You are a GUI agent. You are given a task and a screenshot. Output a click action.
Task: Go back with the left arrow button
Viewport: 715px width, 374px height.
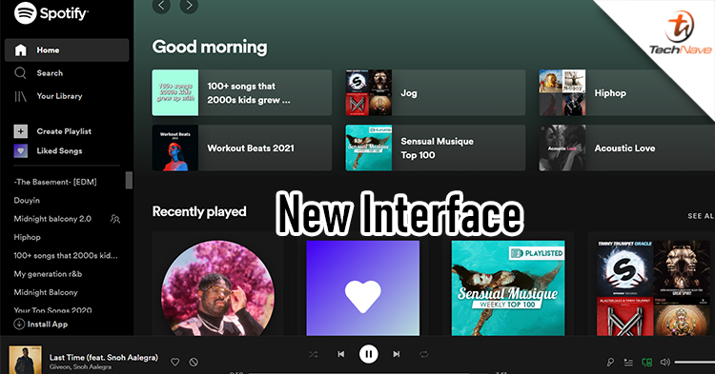tap(161, 6)
